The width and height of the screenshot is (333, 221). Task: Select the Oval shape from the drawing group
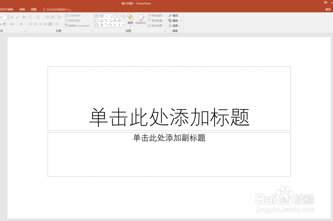[119, 16]
